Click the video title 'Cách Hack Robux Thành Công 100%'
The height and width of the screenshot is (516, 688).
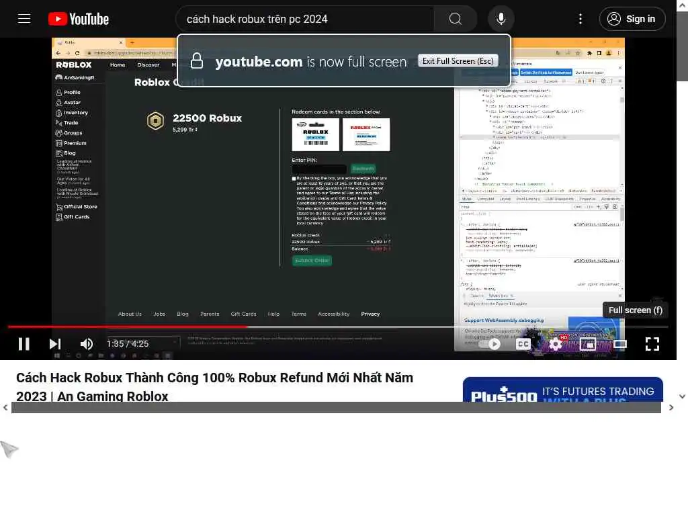tap(214, 386)
